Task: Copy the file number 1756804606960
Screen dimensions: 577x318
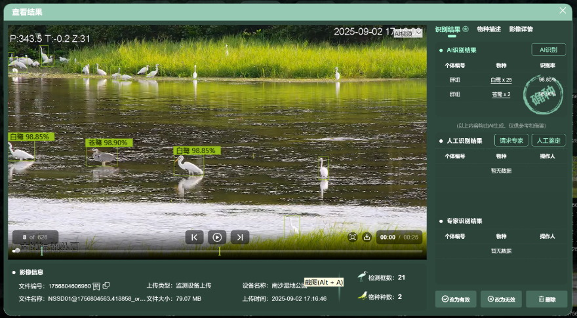Action: (106, 286)
